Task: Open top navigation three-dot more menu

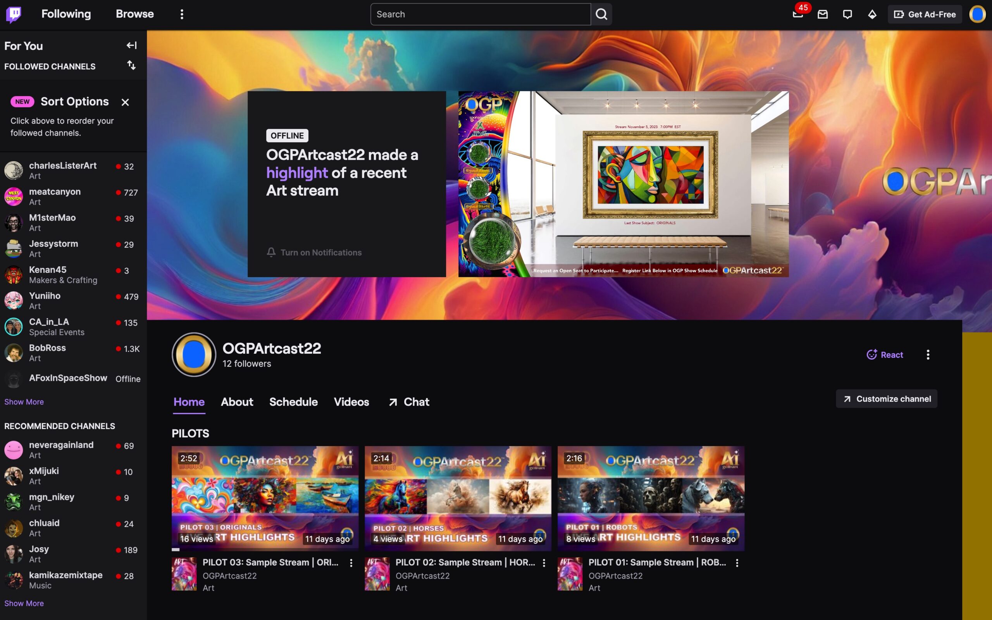Action: coord(182,14)
